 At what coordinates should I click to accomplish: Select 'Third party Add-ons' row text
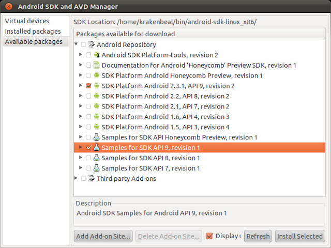pos(126,178)
